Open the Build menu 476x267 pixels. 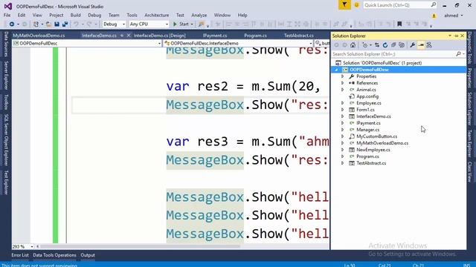[75, 15]
